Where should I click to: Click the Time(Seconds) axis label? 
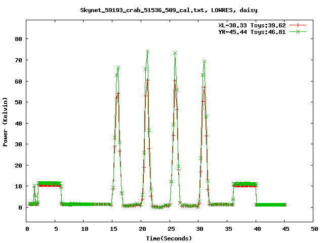(169, 238)
